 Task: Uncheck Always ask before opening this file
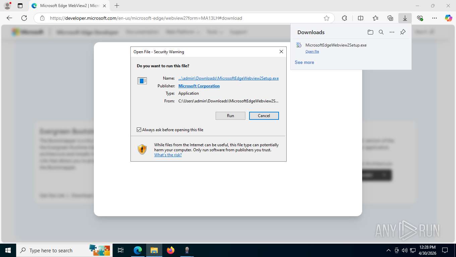pos(139,130)
